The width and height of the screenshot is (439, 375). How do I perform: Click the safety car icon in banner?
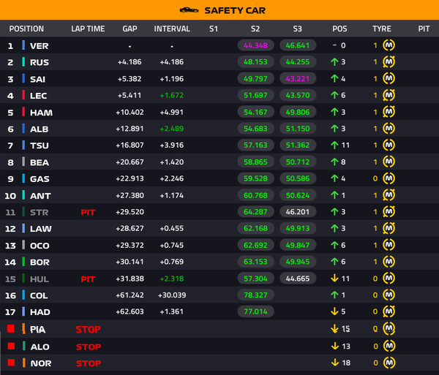(189, 11)
